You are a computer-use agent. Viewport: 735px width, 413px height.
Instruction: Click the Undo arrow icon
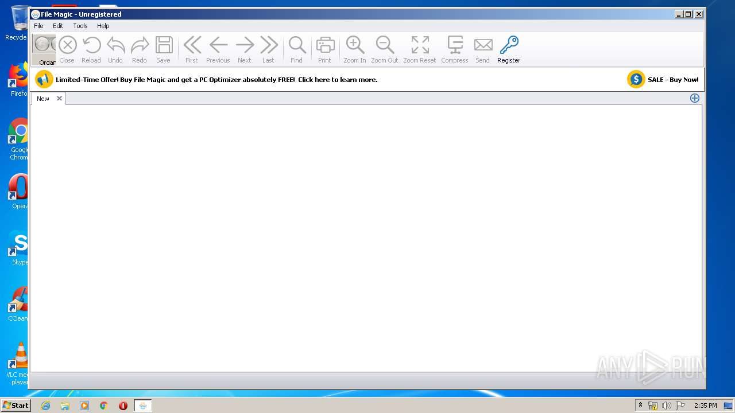[115, 45]
